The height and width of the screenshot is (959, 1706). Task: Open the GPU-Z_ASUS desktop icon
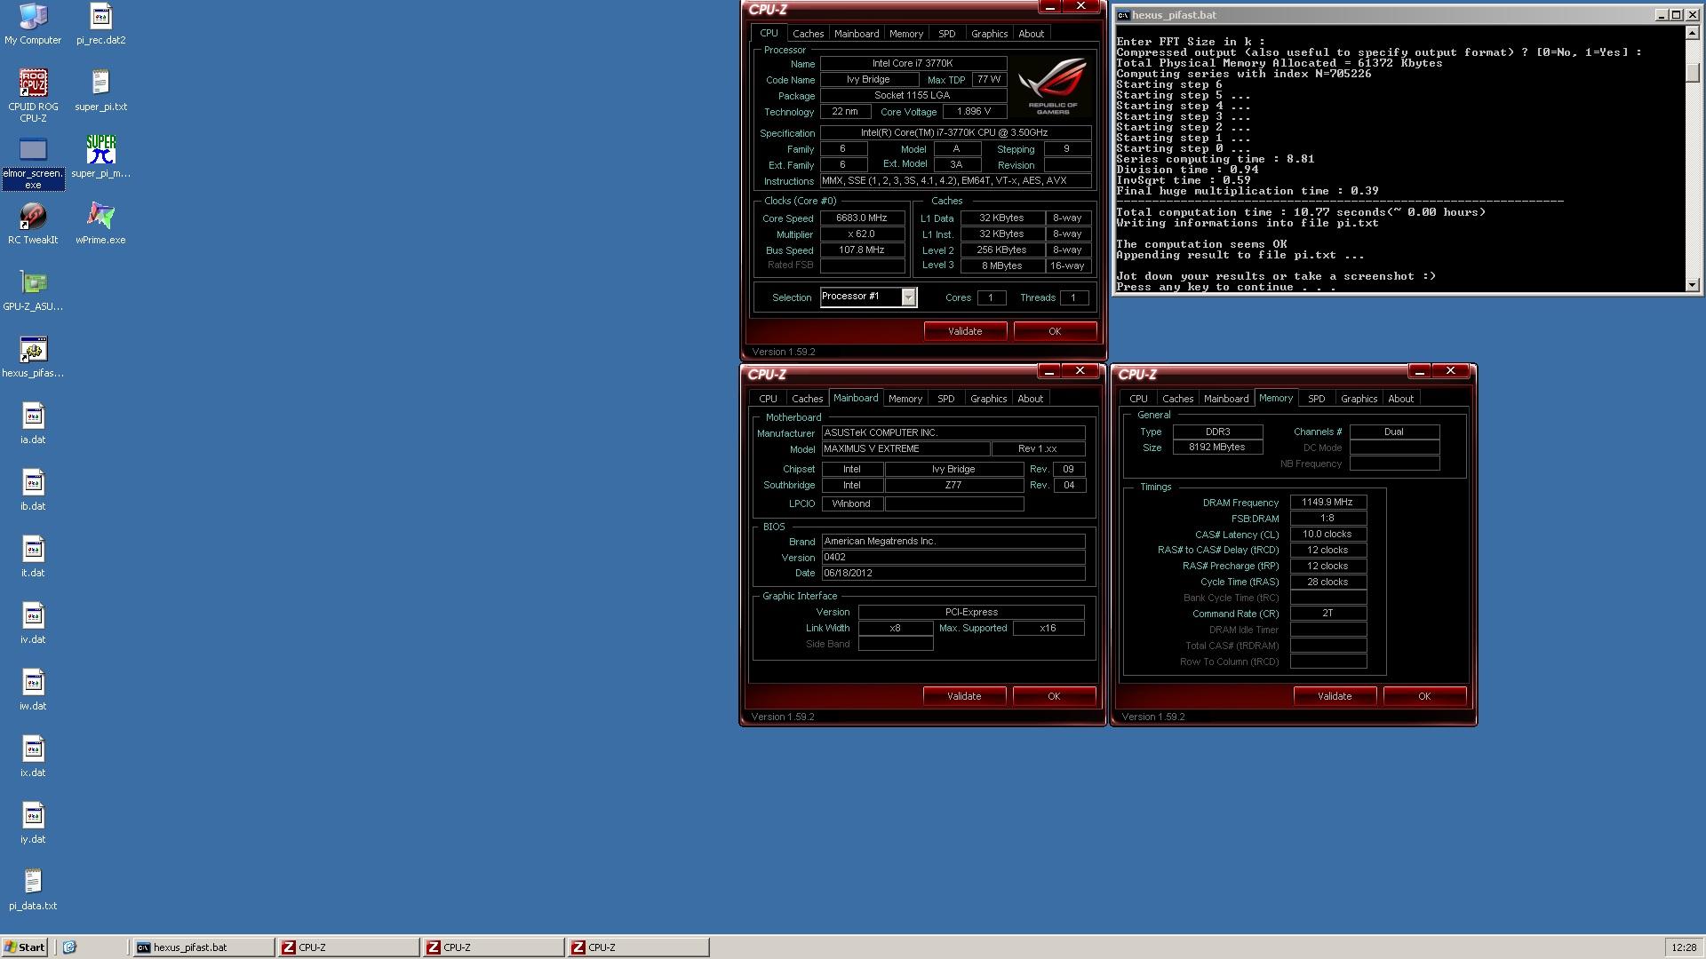(33, 290)
